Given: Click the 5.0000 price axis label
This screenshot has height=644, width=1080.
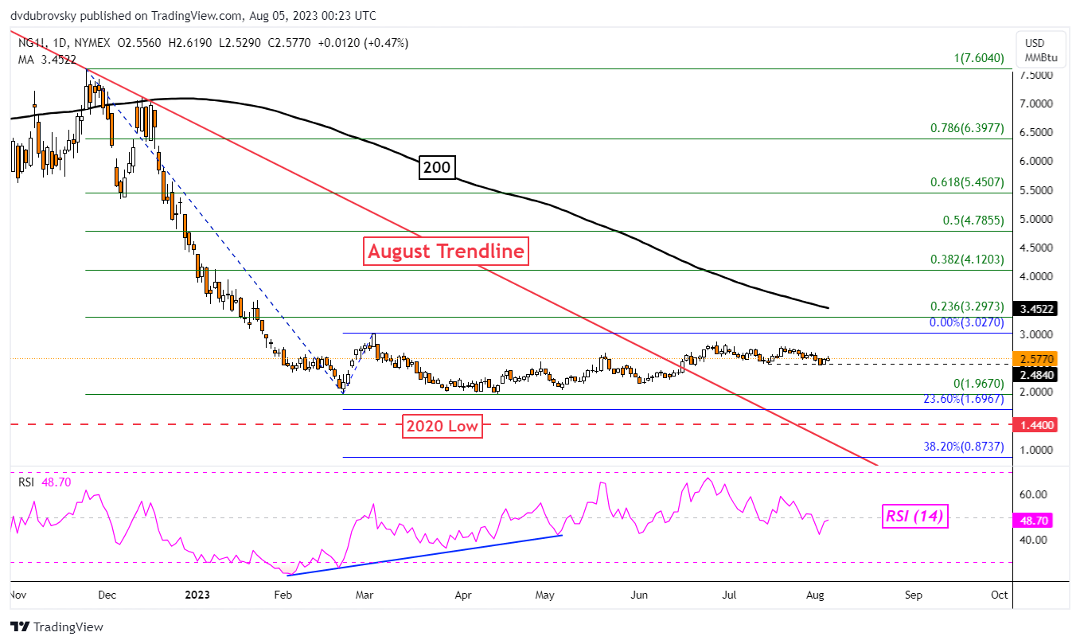Looking at the screenshot, I should (1036, 219).
